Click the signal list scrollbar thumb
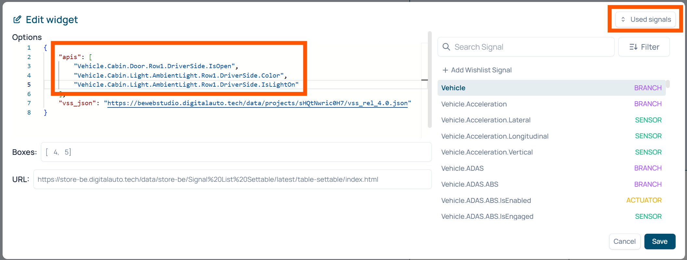The height and width of the screenshot is (260, 687). pyautogui.click(x=667, y=84)
